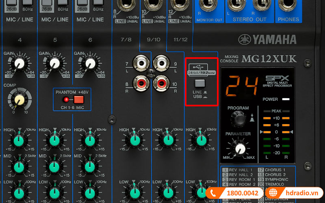The height and width of the screenshot is (203, 325).
Task: Click the channel 11/12 LOW 100Hz knob
Action: tap(201, 193)
